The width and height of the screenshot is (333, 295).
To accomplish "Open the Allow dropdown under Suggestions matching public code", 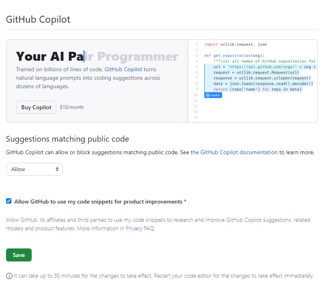I will pyautogui.click(x=34, y=169).
